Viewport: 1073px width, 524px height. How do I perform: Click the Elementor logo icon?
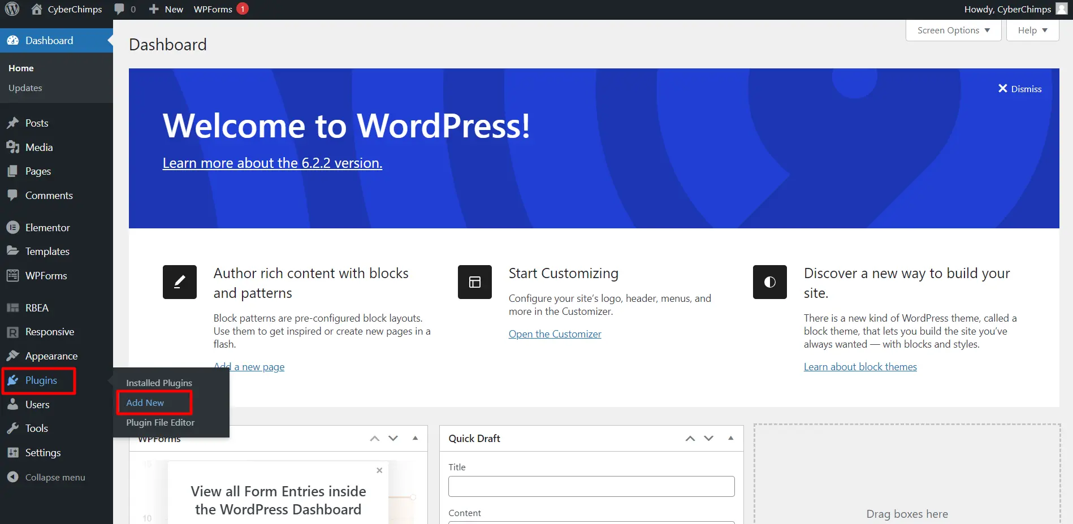tap(13, 227)
